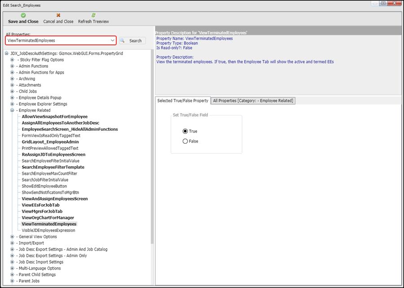Expand the Sticky Filter Flag Options node
This screenshot has height=288, width=404.
tap(12, 60)
